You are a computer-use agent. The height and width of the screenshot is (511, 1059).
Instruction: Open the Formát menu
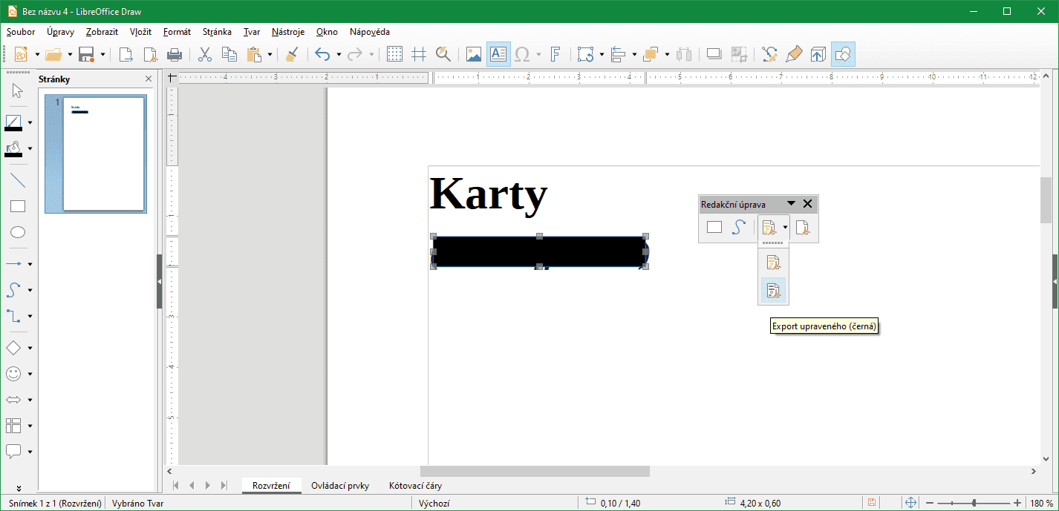pyautogui.click(x=177, y=32)
